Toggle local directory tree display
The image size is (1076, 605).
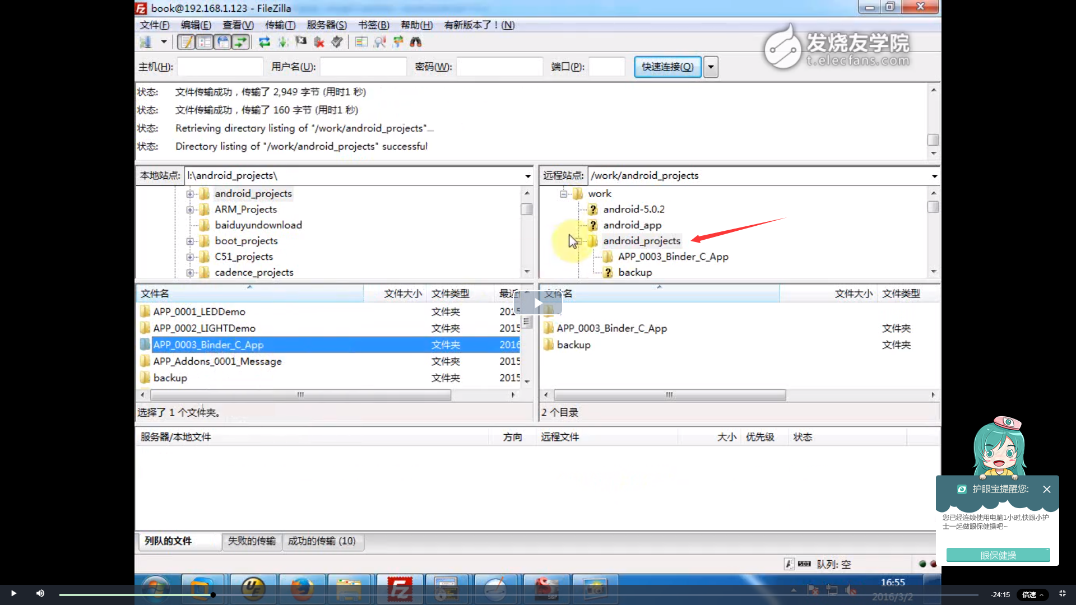click(x=205, y=42)
